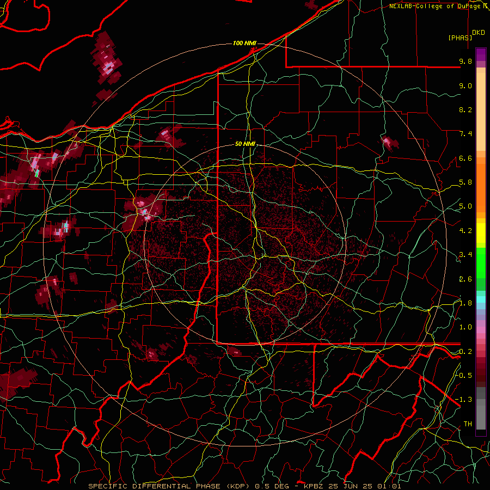The image size is (490, 490).
Task: Pick the bright green band of the color scale
Action: click(481, 262)
